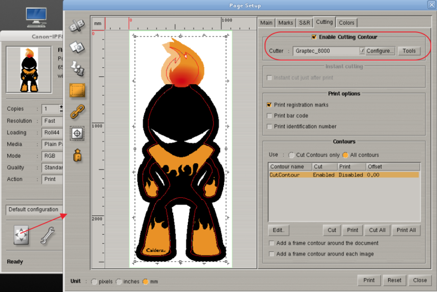
Task: Select the CutContour row in contours list
Action: coord(343,175)
